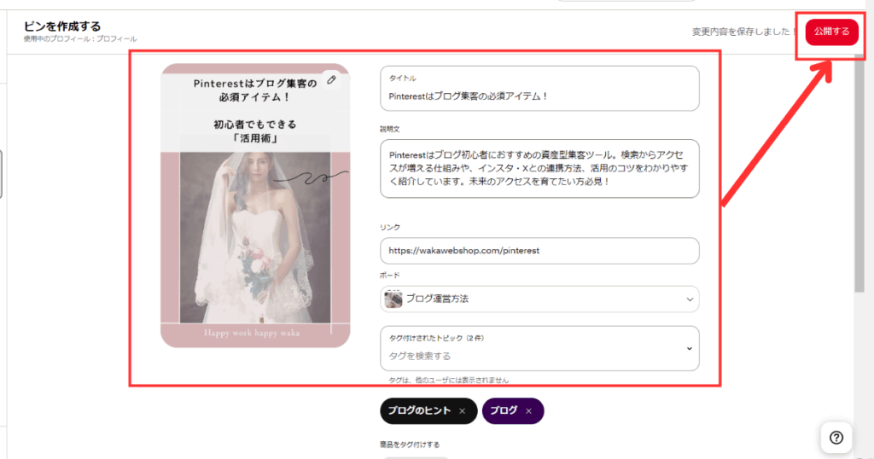Viewport: 874px width, 459px height.
Task: Open the help question mark button
Action: click(836, 438)
